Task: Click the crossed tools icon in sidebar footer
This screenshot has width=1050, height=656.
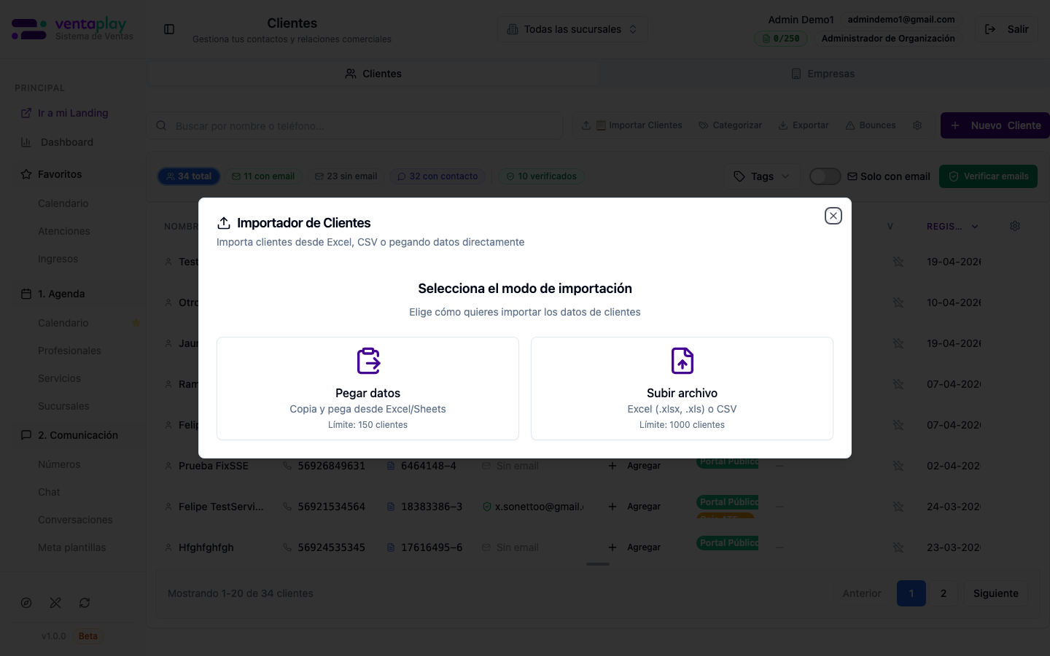Action: coord(55,603)
